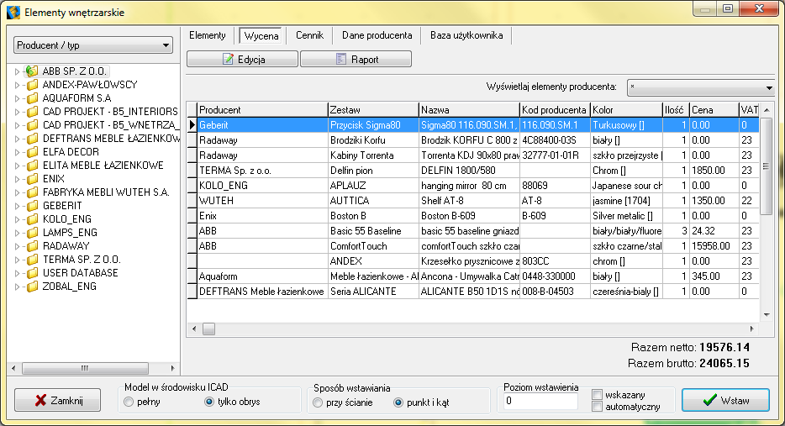Choose 'przy ścianie' insertion method
The height and width of the screenshot is (426, 785).
click(318, 402)
